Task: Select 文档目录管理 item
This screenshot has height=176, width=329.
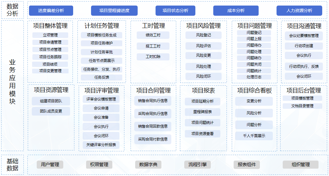Action: pos(302,106)
